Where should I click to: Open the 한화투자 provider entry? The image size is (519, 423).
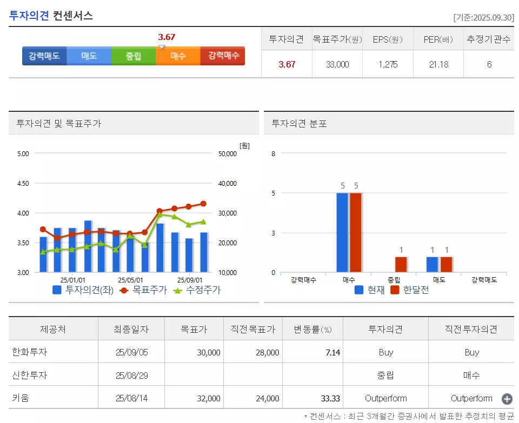point(30,352)
